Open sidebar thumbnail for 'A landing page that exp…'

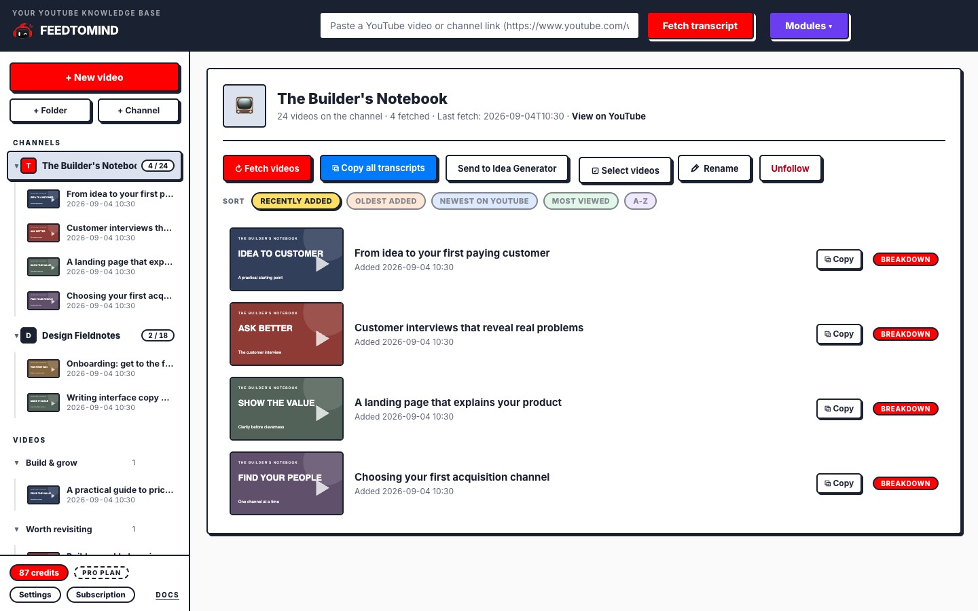click(43, 267)
